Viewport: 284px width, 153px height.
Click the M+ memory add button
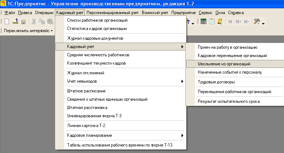point(239,22)
